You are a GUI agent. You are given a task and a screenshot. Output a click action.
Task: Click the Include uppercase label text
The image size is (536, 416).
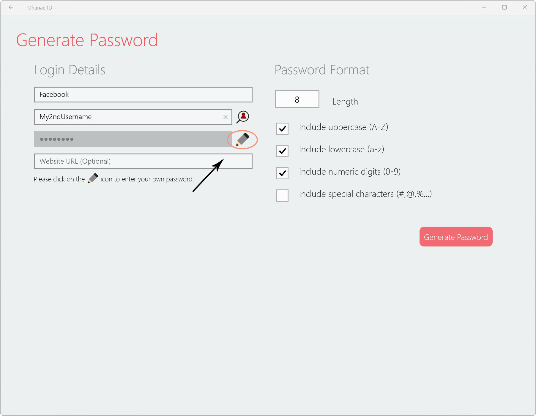(x=343, y=127)
